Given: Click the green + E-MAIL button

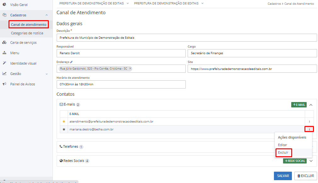Looking at the screenshot, I should coord(298,105).
